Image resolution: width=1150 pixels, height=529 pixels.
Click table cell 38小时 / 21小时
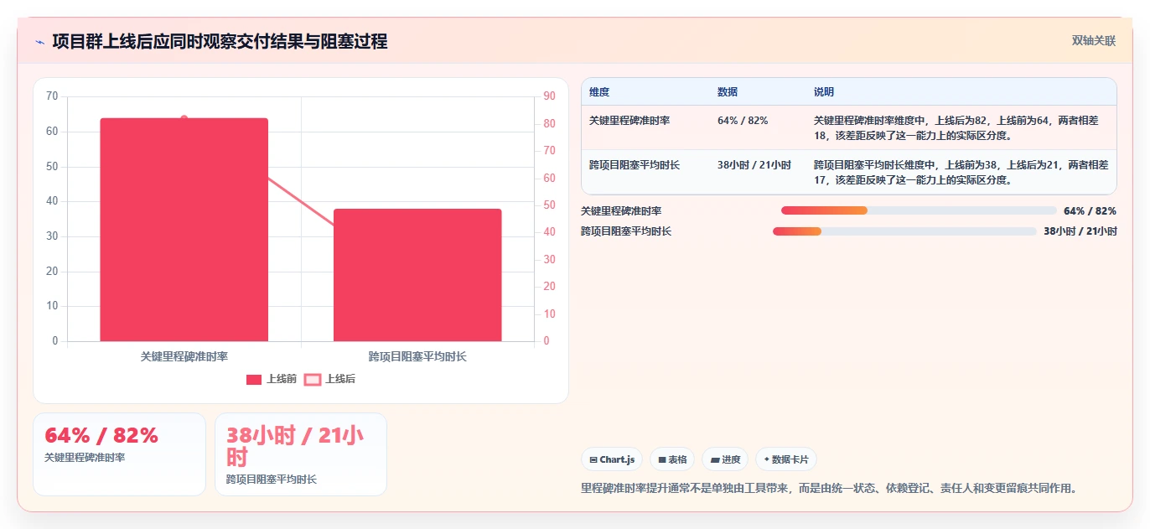pos(754,165)
